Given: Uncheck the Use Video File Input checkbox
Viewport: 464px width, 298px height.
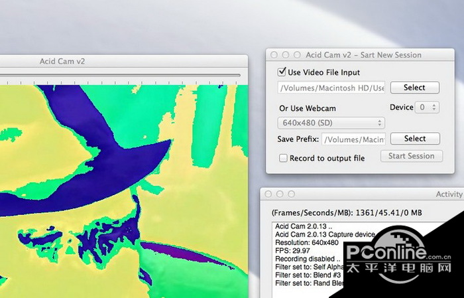Looking at the screenshot, I should pyautogui.click(x=282, y=72).
